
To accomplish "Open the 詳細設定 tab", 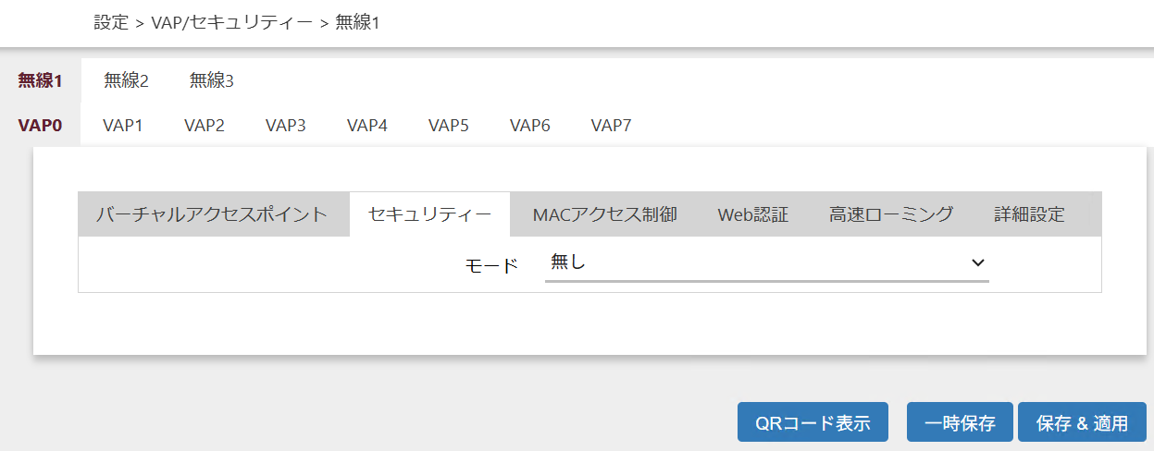I will pos(1030,214).
